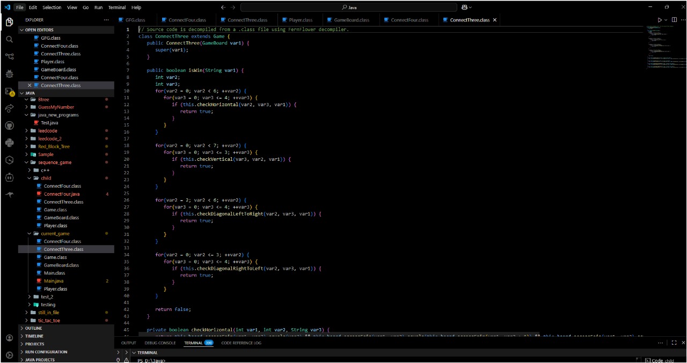Click the Python icon in activity bar

[x=9, y=143]
